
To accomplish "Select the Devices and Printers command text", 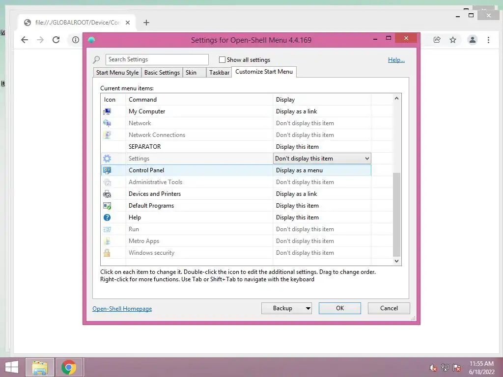I will point(155,194).
